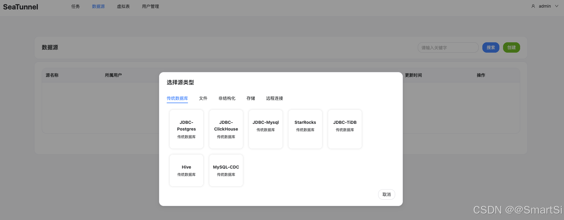Select the JDBC-Mysql source card
The image size is (564, 220).
point(266,129)
